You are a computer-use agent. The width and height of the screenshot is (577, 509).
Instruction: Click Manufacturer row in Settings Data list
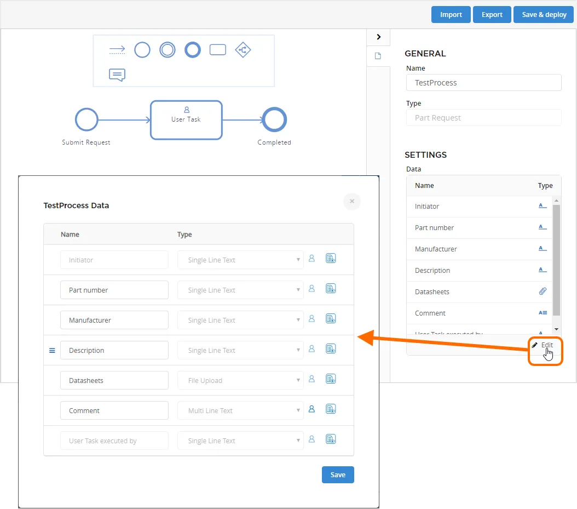[x=480, y=249]
